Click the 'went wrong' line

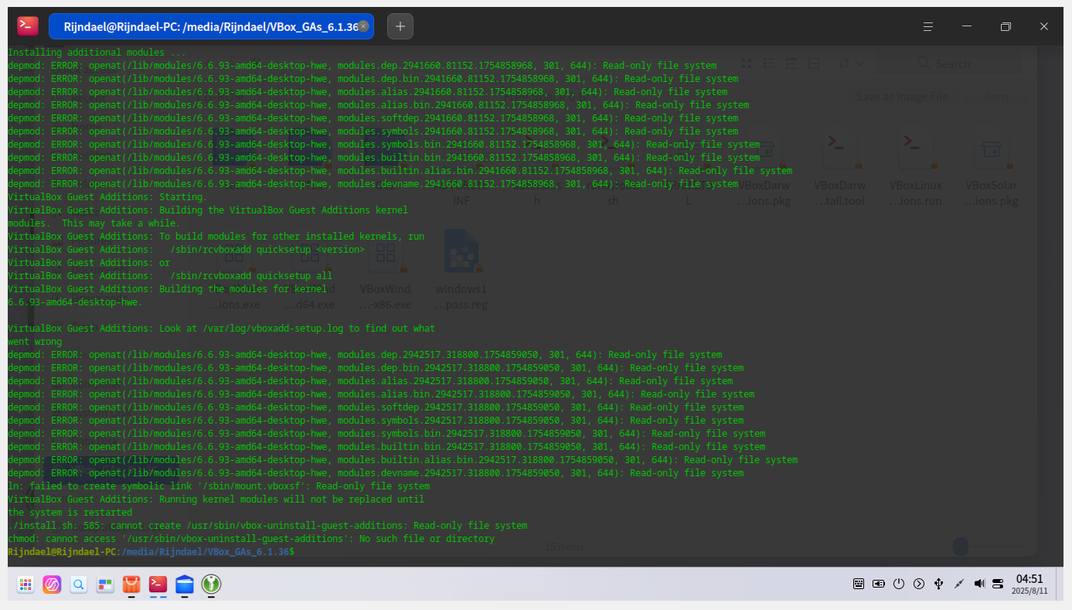(x=35, y=342)
